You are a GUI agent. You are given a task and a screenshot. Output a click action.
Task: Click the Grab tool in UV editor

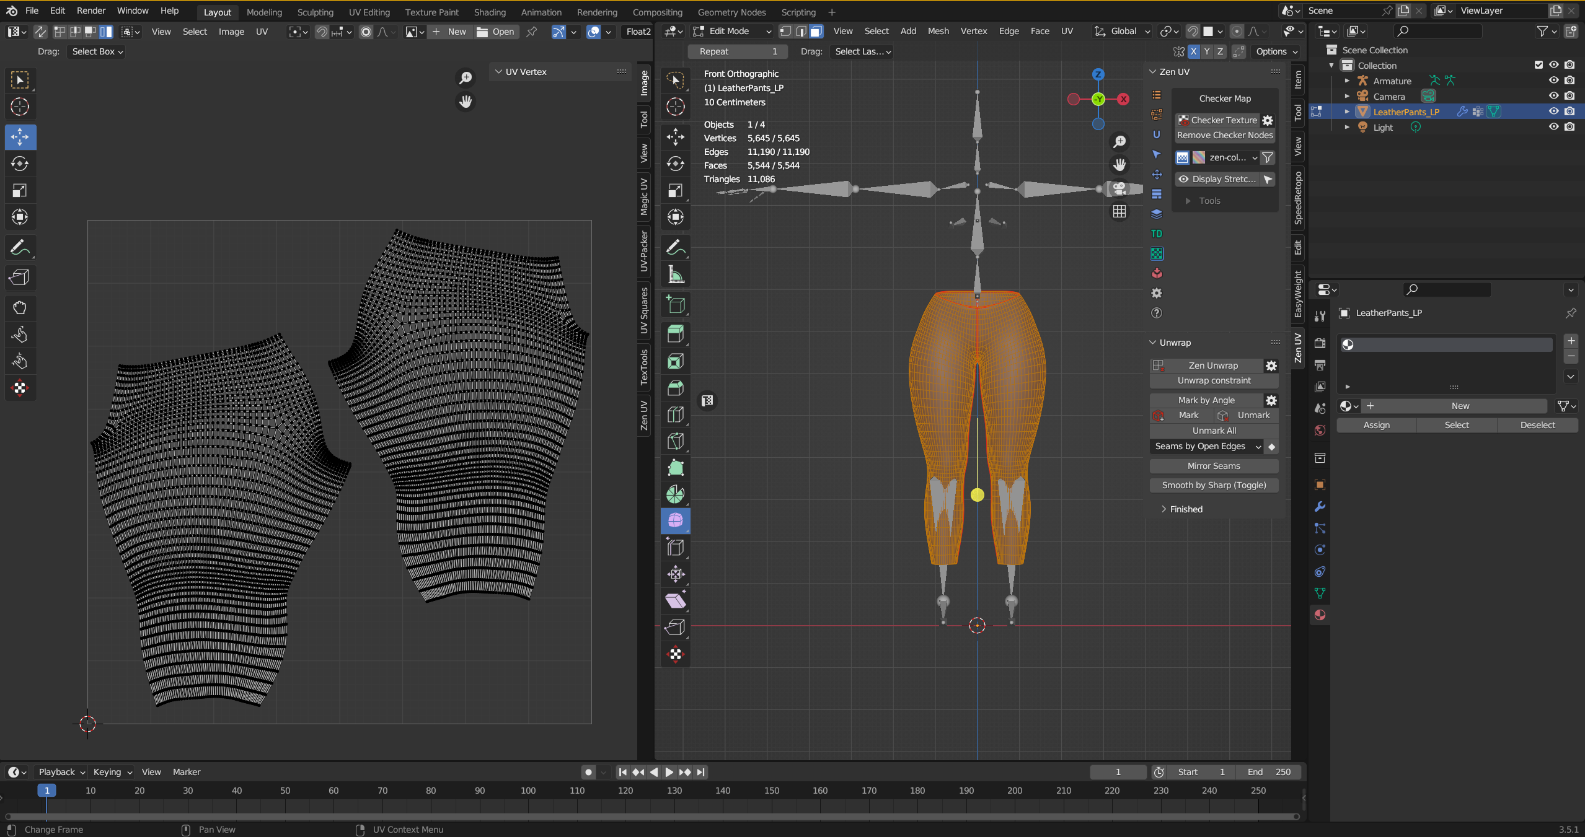[20, 308]
